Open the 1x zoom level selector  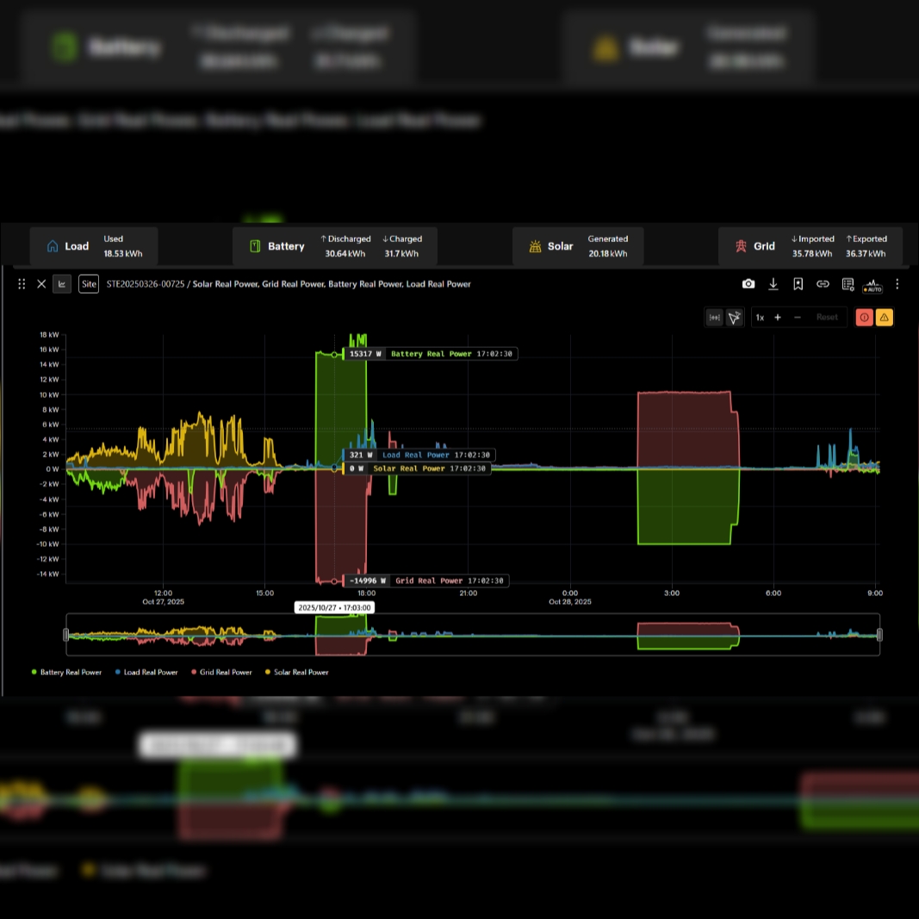coord(760,318)
